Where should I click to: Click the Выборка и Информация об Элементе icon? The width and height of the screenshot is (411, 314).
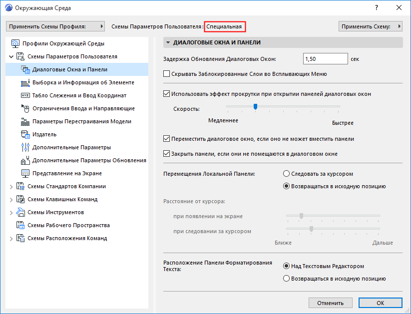click(25, 82)
